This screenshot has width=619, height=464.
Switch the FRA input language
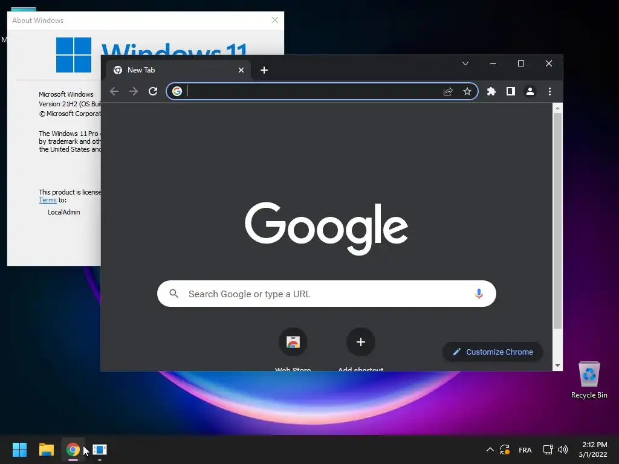coord(525,449)
